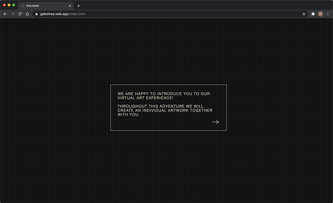
Task: Go back using the browser back arrow
Action: tap(5, 14)
